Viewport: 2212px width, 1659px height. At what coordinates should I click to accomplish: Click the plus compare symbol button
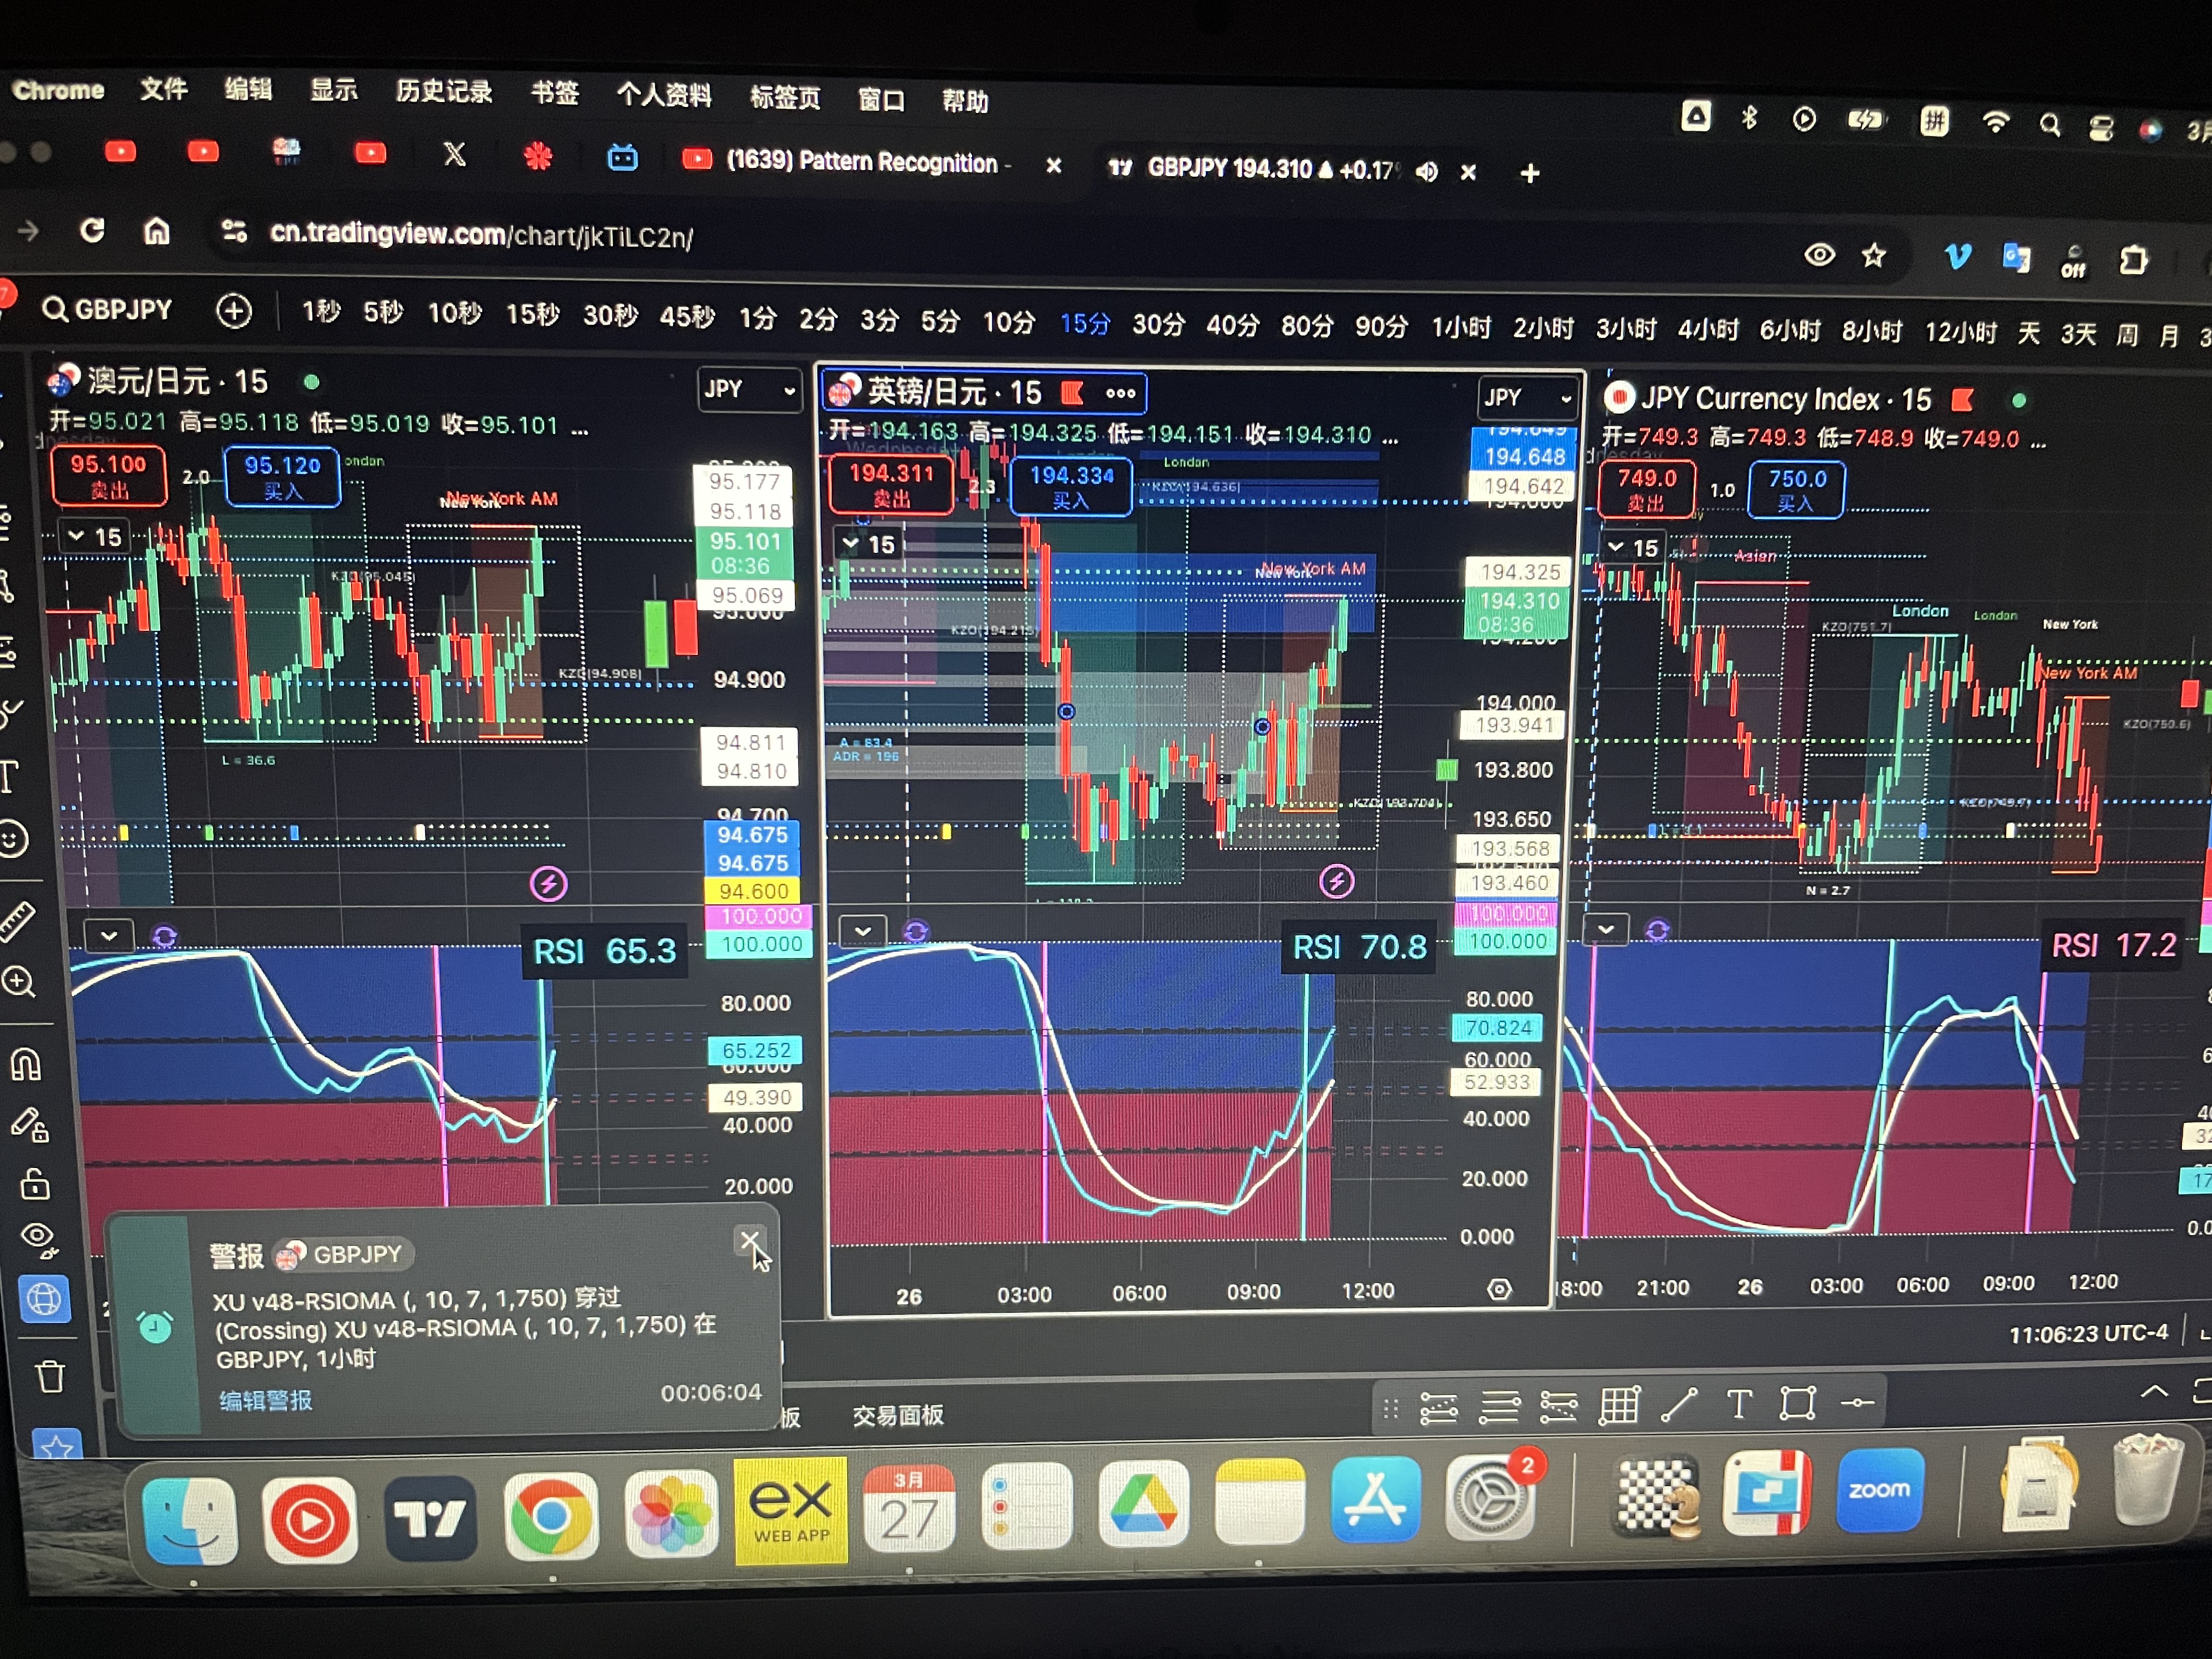[x=234, y=312]
